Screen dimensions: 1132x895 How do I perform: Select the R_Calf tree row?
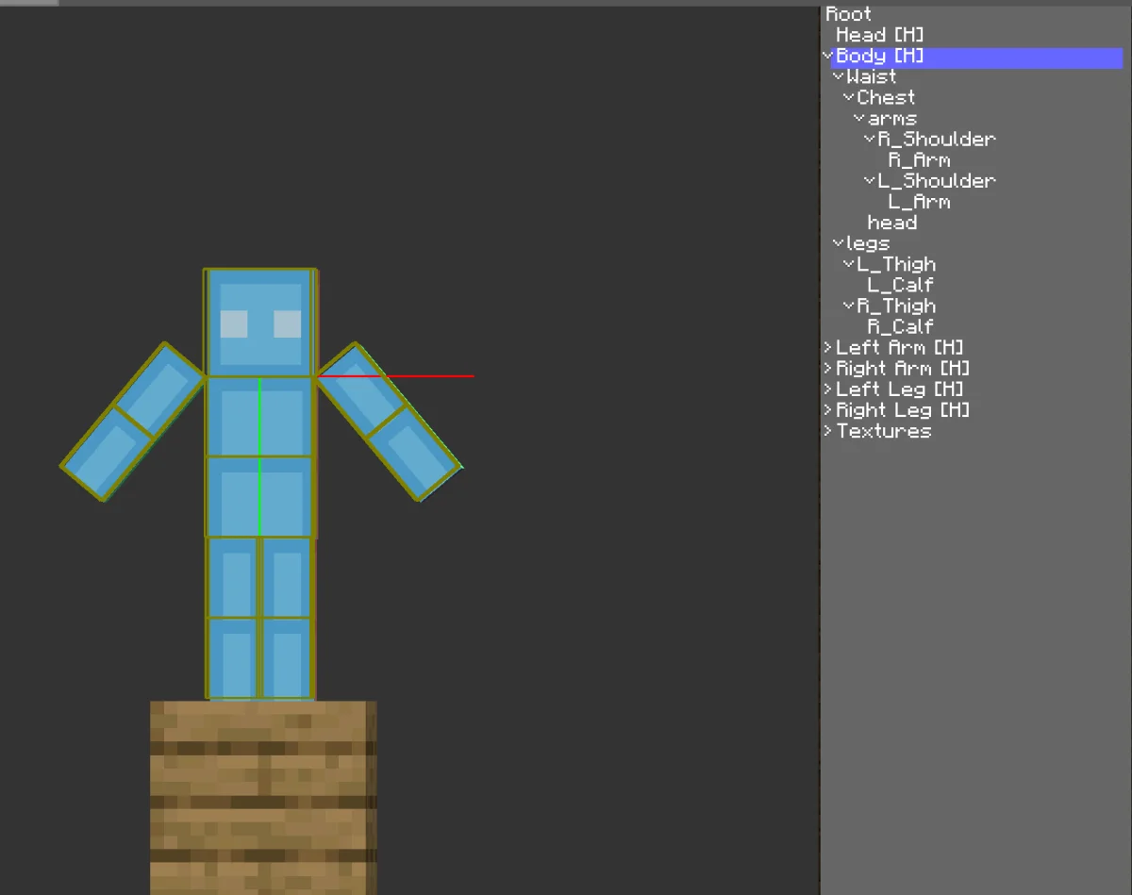[901, 327]
